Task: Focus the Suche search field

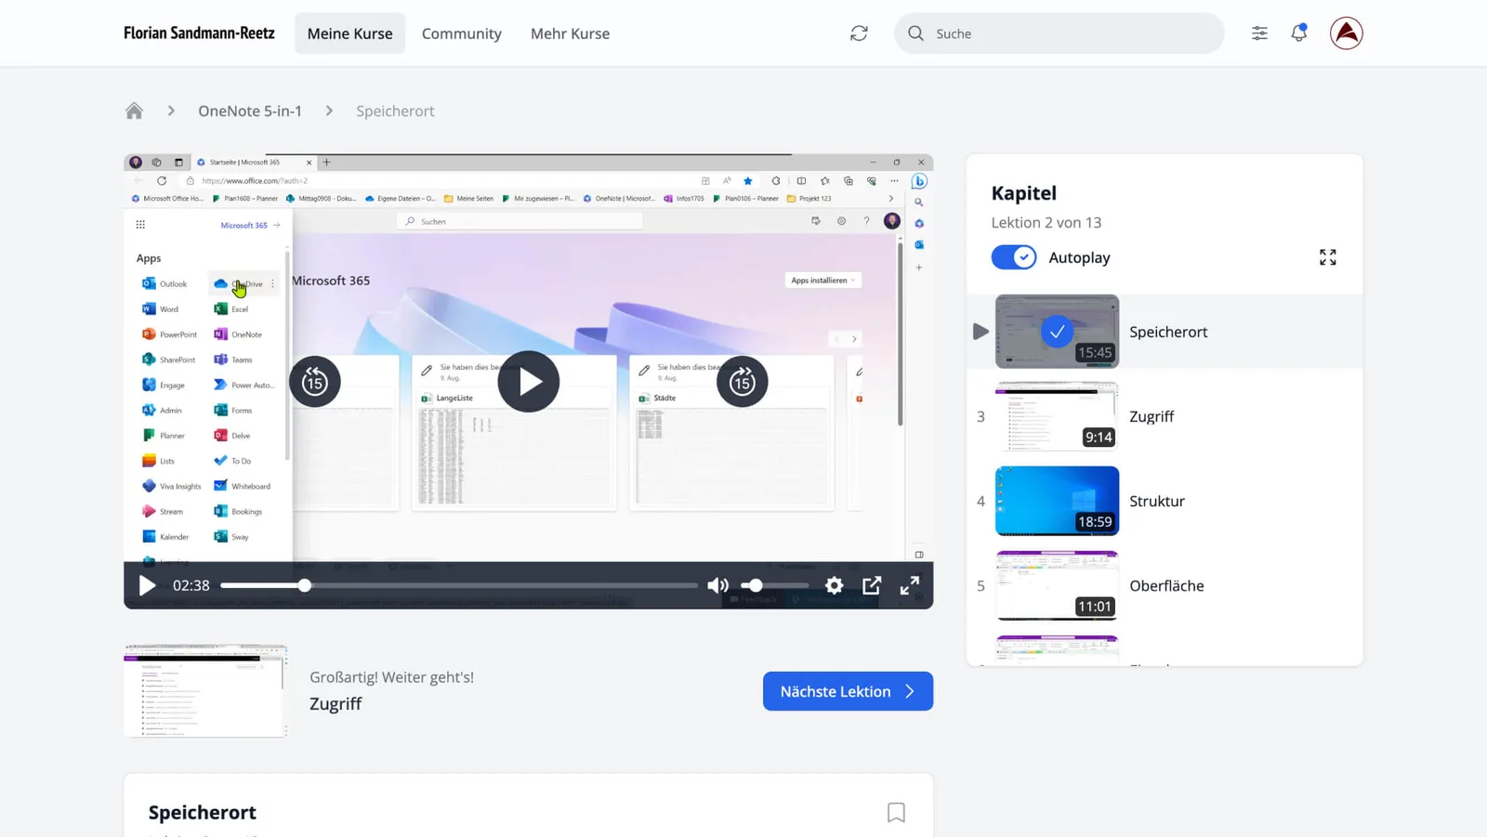Action: click(1059, 33)
